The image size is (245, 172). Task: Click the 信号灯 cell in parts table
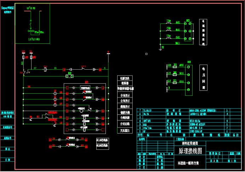coord(178,111)
